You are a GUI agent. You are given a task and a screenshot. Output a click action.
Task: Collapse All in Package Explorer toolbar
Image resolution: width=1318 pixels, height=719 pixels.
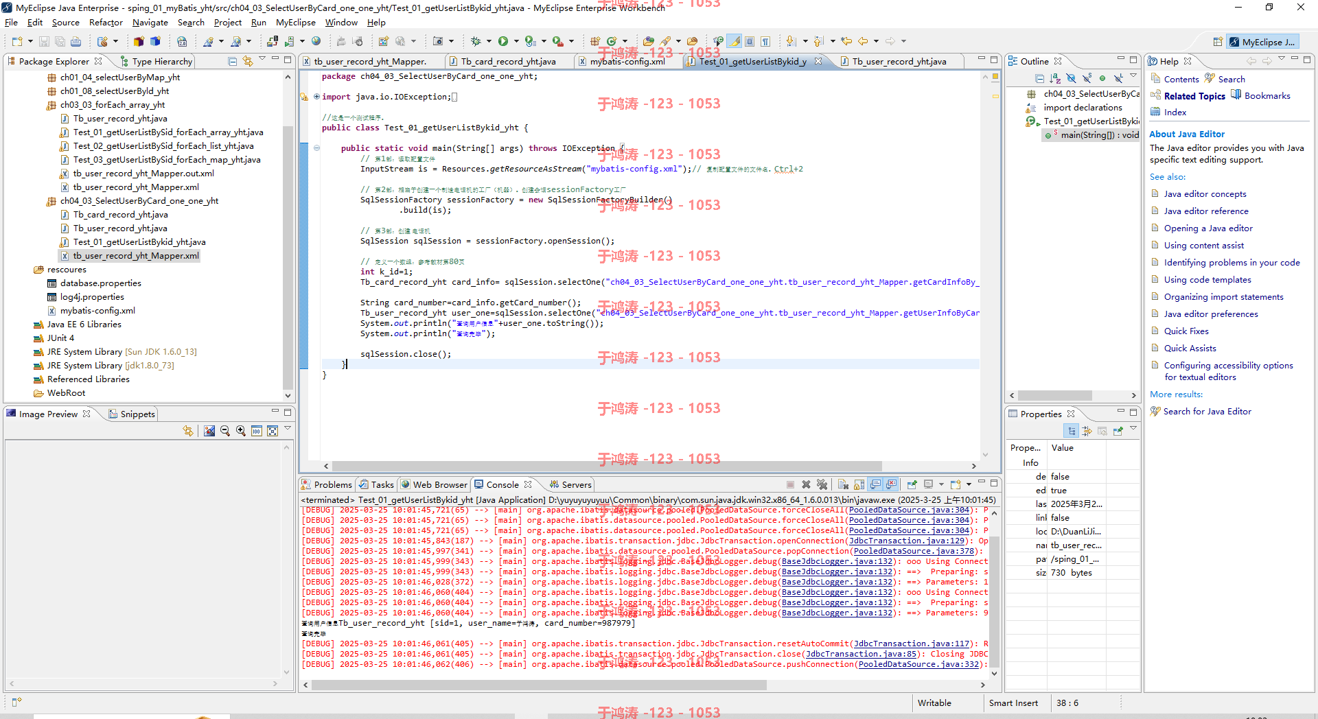pyautogui.click(x=233, y=61)
